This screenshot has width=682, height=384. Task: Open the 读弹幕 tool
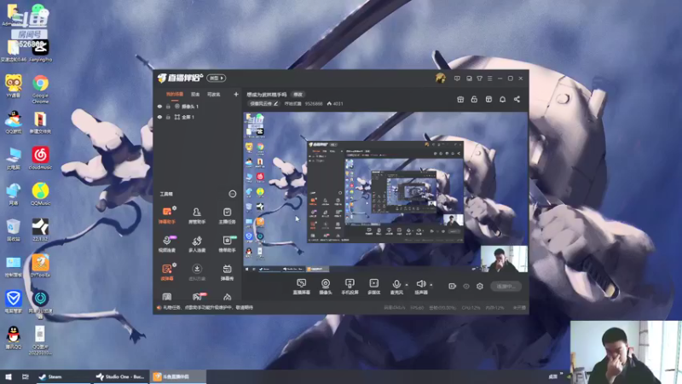[166, 272]
